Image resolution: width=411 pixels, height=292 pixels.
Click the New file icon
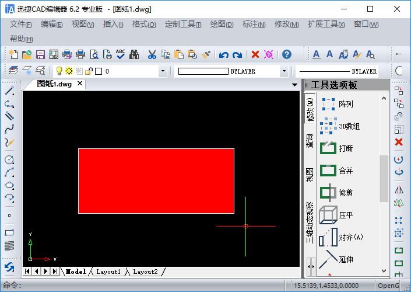13,54
